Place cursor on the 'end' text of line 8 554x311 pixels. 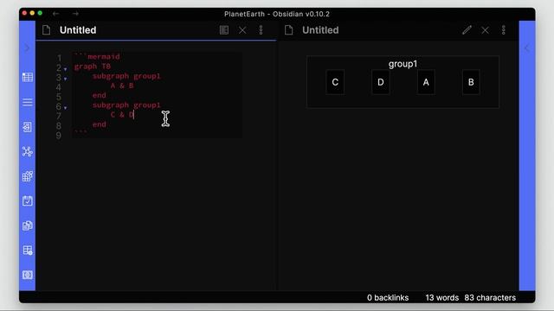[99, 124]
